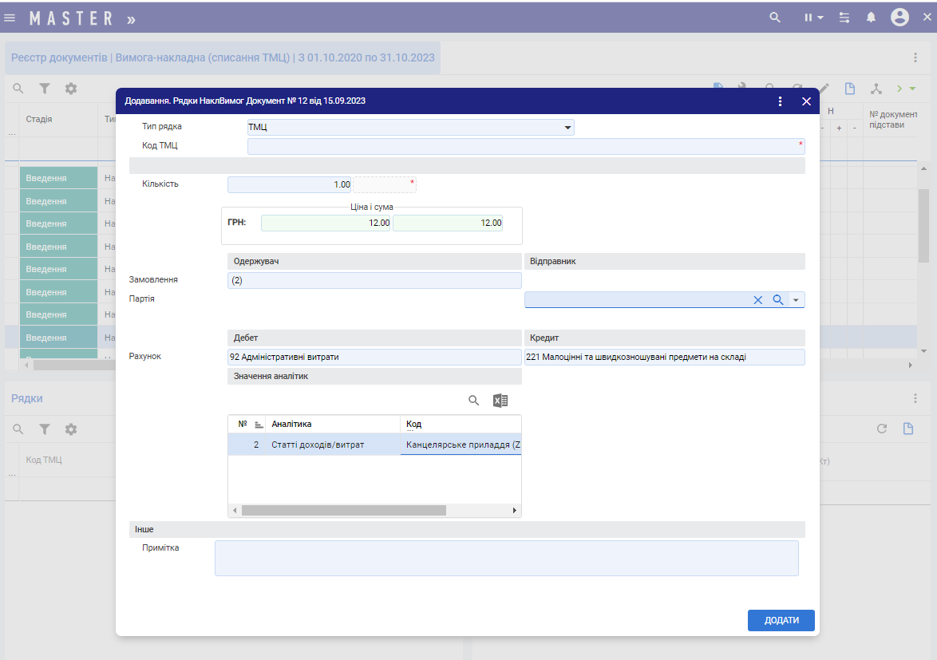This screenshot has width=937, height=660.
Task: Search within the analytics values table
Action: [473, 401]
